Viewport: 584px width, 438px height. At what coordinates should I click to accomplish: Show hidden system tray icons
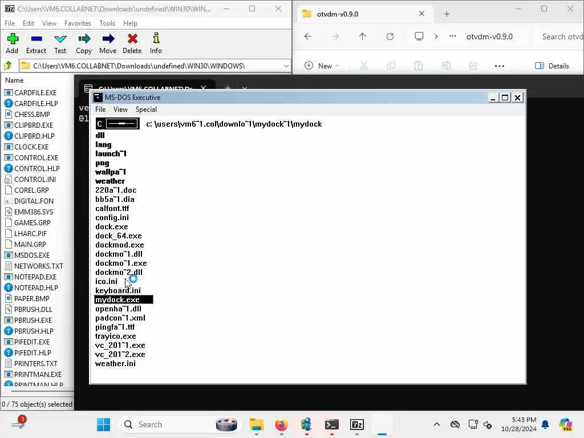tap(437, 424)
